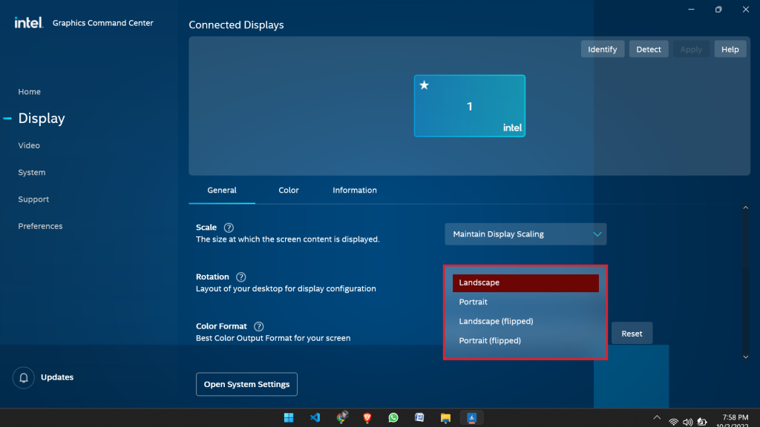Switch to the Information tab
Viewport: 760px width, 427px height.
pyautogui.click(x=355, y=191)
